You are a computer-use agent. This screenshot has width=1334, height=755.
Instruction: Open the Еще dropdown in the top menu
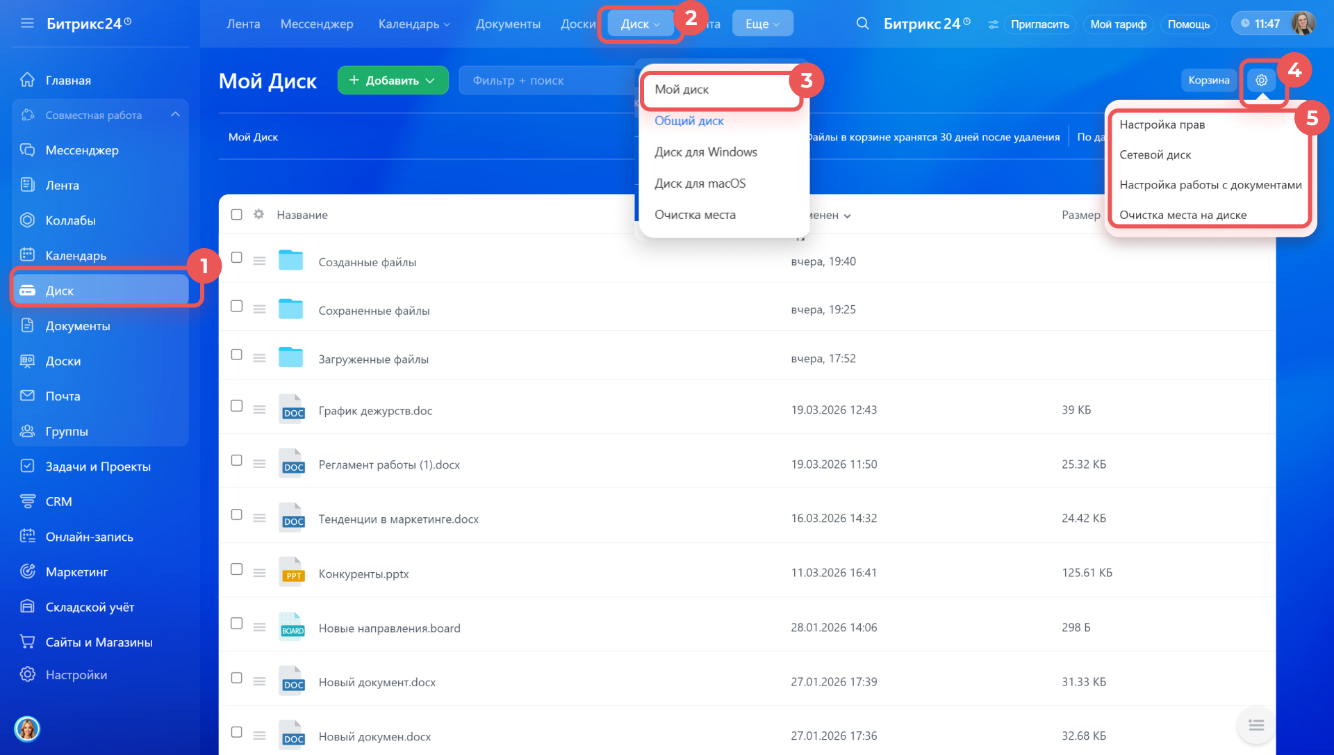[762, 24]
